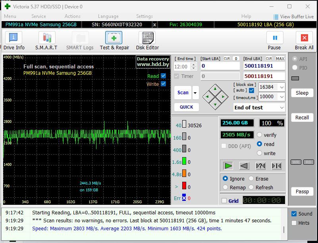Click the Start LBA input field
Image resolution: width=318 pixels, height=243 pixels.
click(x=220, y=66)
